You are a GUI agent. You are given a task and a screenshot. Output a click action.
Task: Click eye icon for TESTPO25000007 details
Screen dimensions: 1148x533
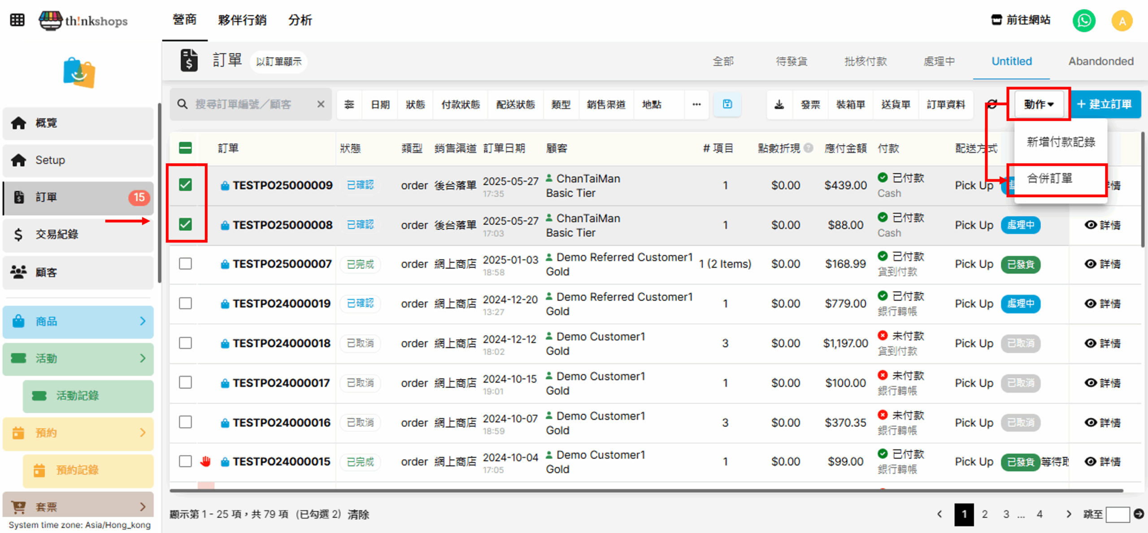point(1090,264)
